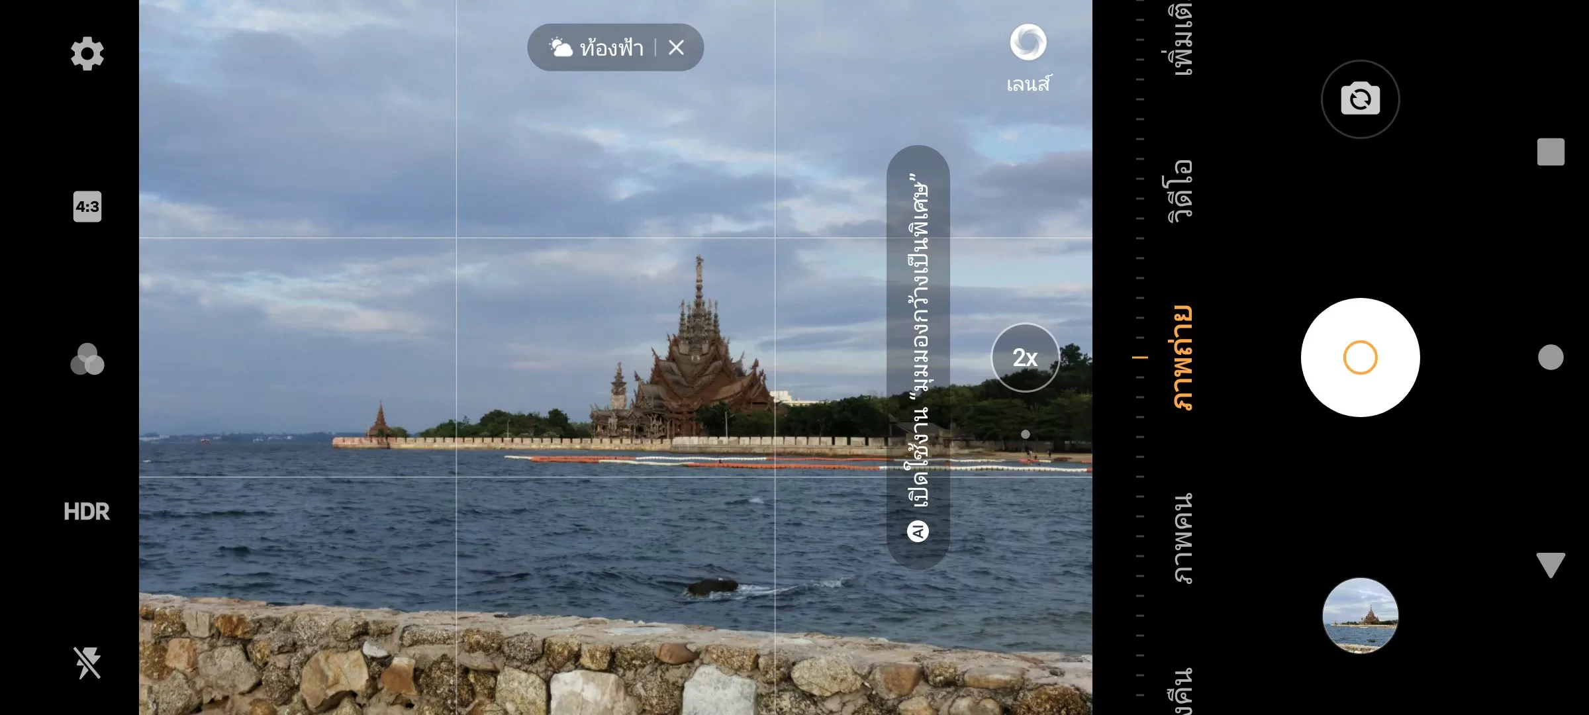Tap the 2x zoom button
The image size is (1589, 715).
(1025, 358)
